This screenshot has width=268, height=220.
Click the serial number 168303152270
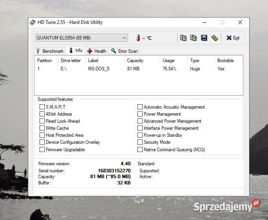[x=114, y=171]
